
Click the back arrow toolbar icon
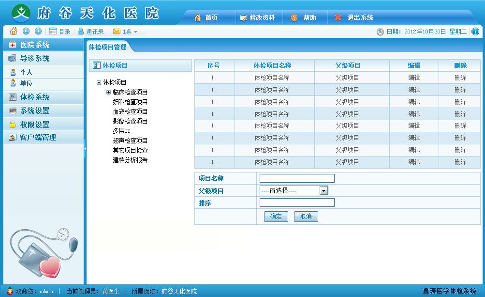click(26, 31)
